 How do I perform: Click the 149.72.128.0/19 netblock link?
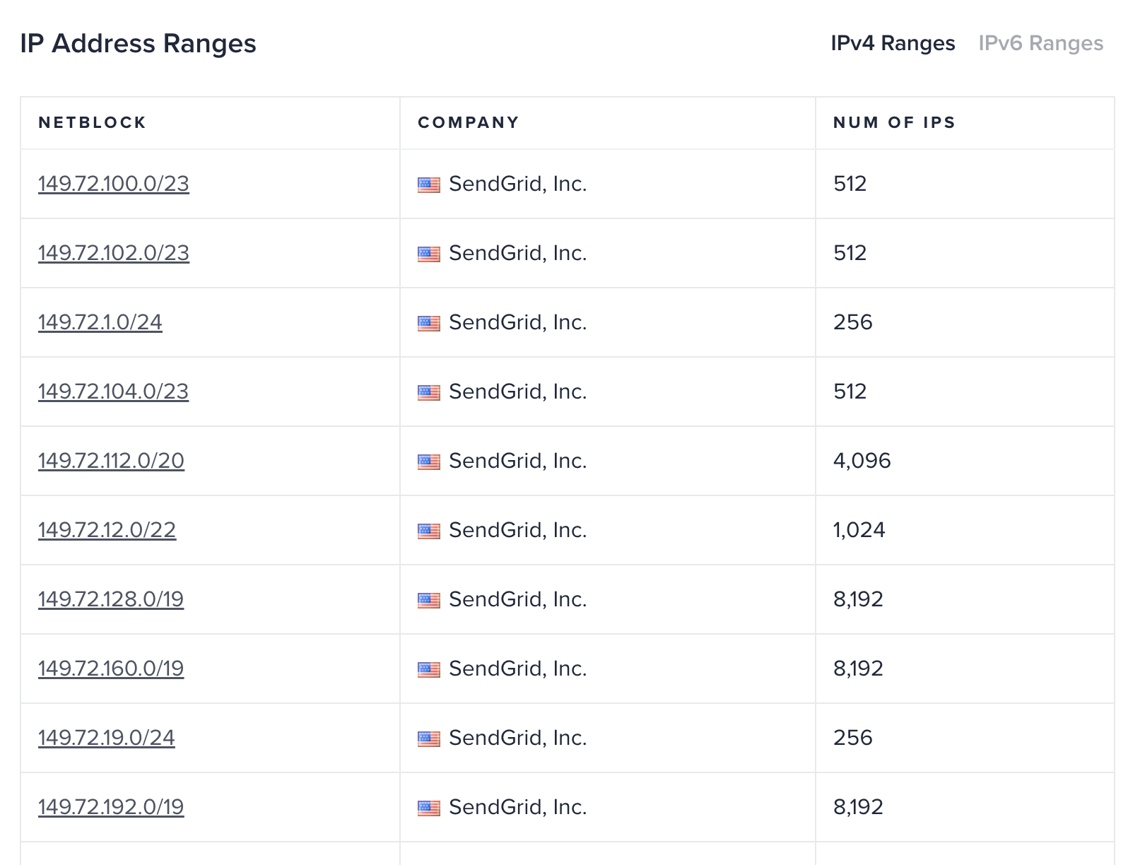coord(111,599)
